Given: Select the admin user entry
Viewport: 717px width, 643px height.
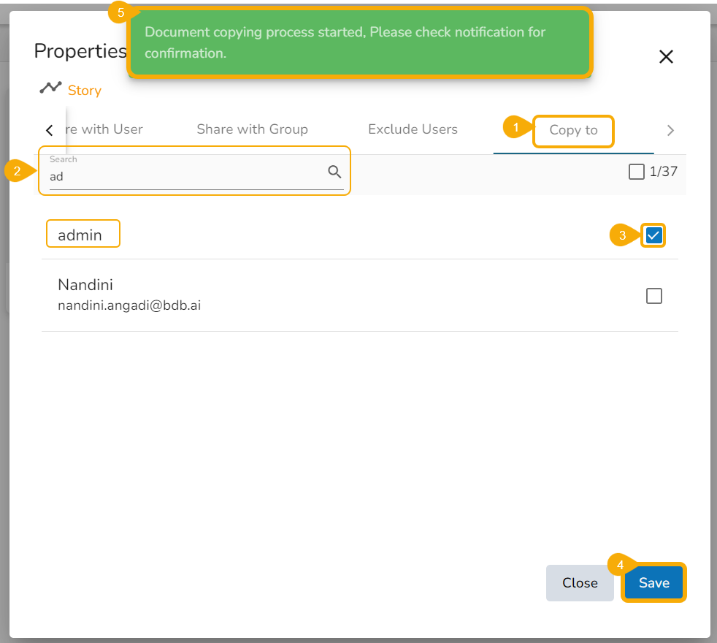Looking at the screenshot, I should pos(80,235).
